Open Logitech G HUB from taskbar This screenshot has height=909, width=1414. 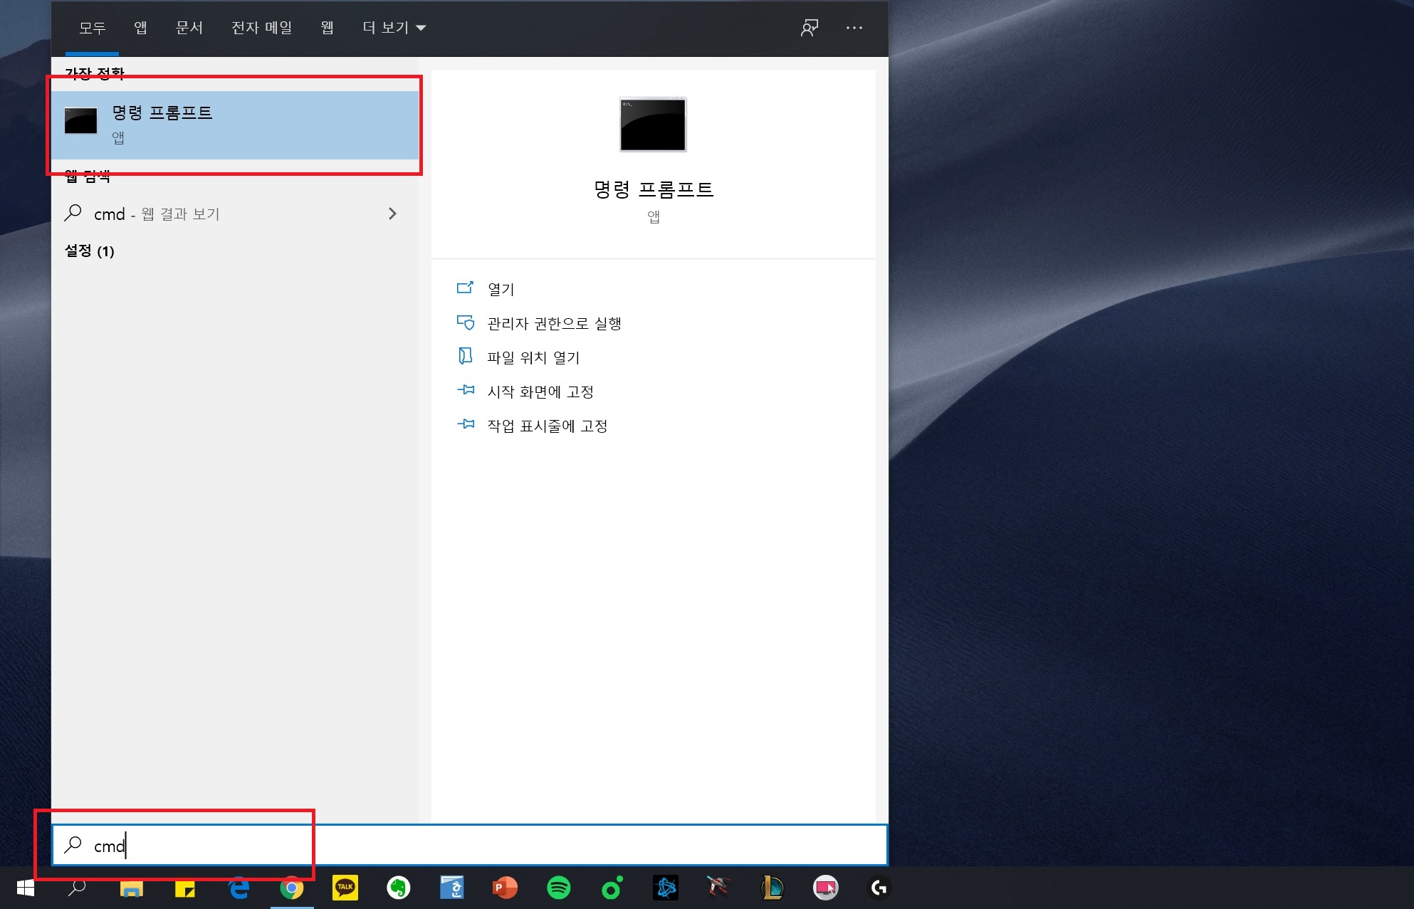879,888
